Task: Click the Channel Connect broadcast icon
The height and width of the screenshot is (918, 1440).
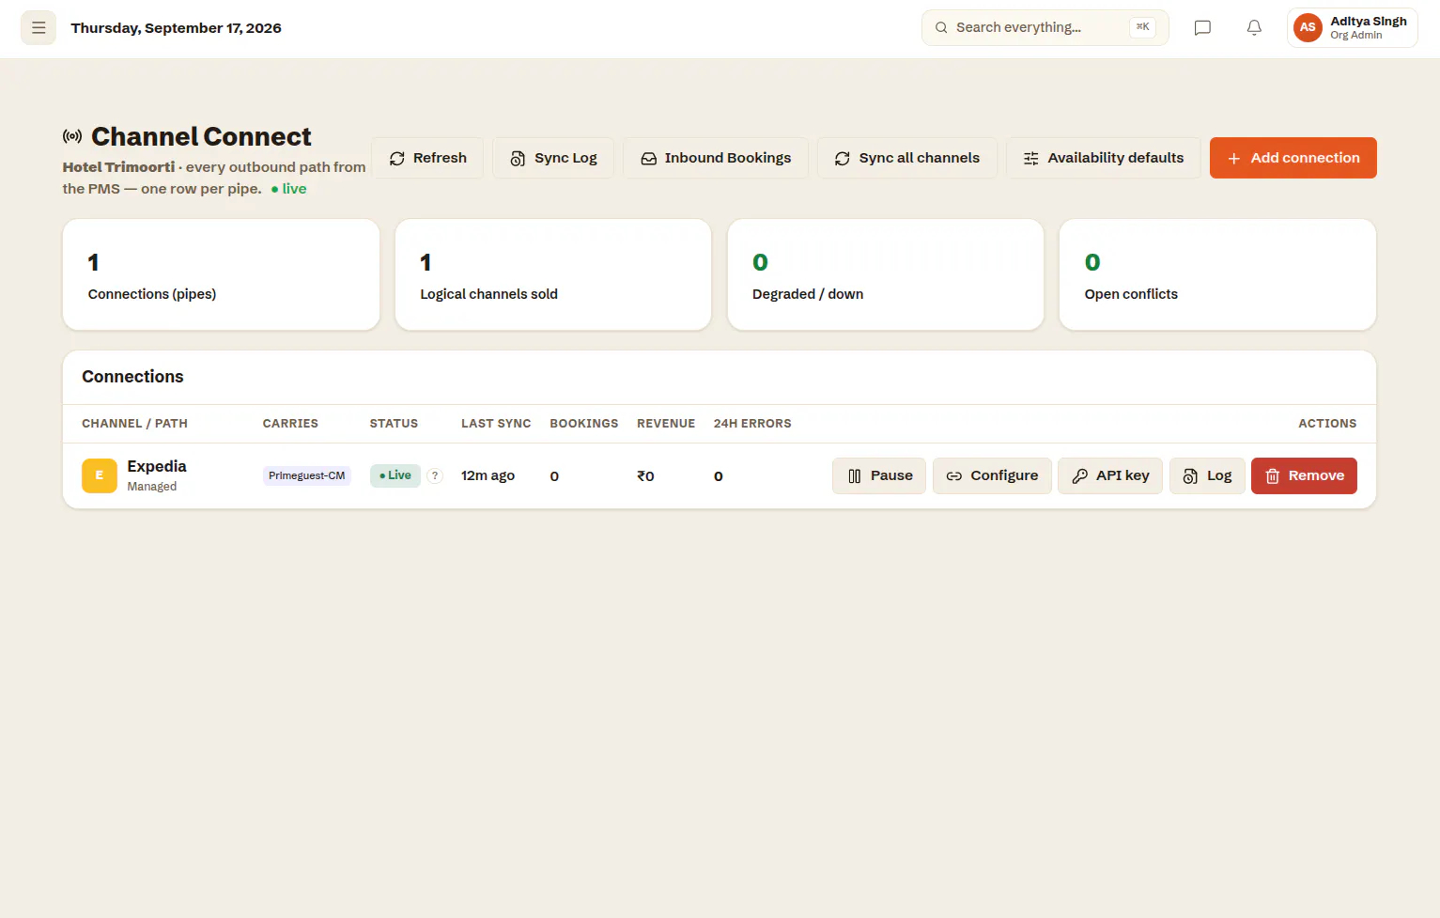Action: [72, 136]
